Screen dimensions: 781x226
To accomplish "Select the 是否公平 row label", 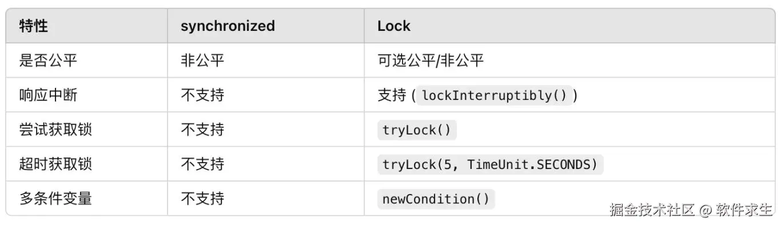I will pos(48,60).
